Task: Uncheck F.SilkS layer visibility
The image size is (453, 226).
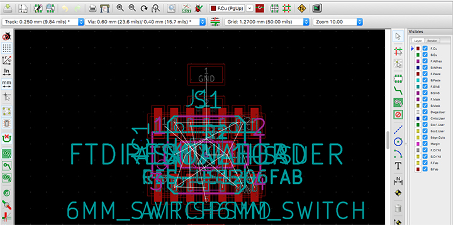Action: coord(425,87)
